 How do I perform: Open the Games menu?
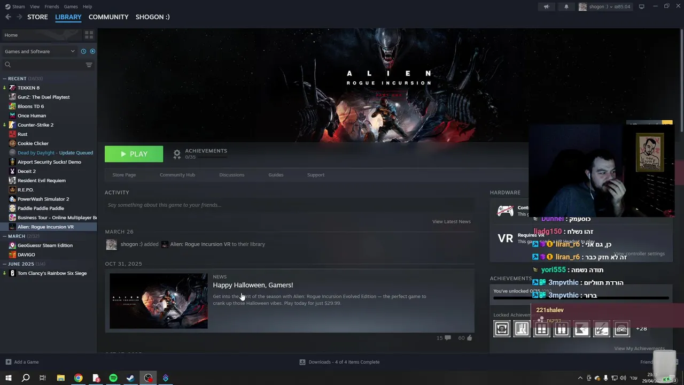pyautogui.click(x=71, y=6)
